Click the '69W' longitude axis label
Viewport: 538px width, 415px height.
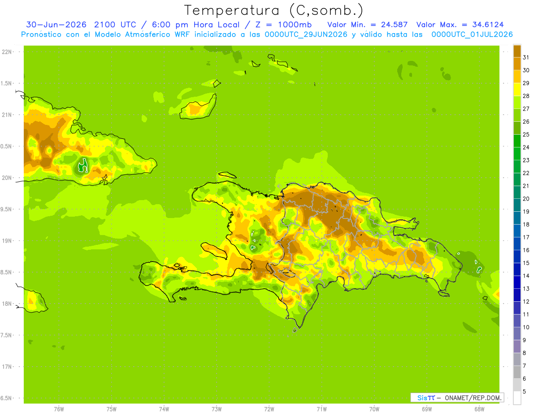point(427,409)
